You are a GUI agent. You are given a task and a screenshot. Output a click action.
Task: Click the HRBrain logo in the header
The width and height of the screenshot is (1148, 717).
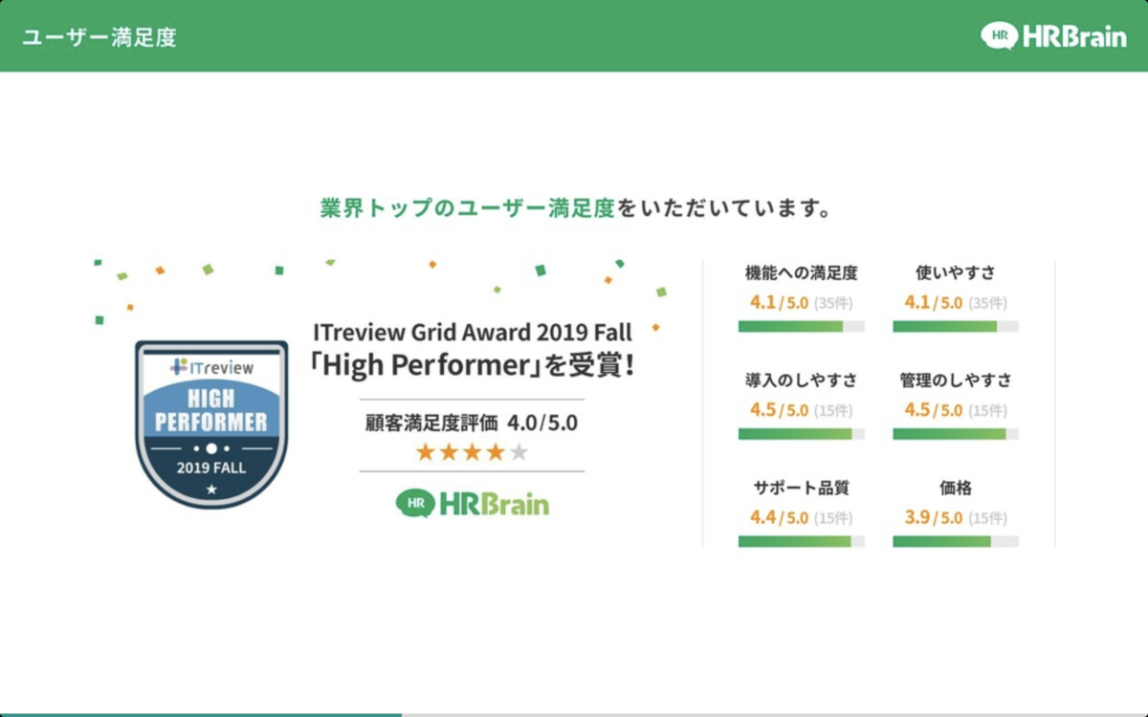coord(1053,35)
